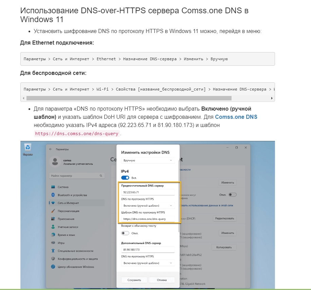Screen dimensions: 311x290
Task: Click the left arrow of code block scrollbar
Action: tap(23, 98)
